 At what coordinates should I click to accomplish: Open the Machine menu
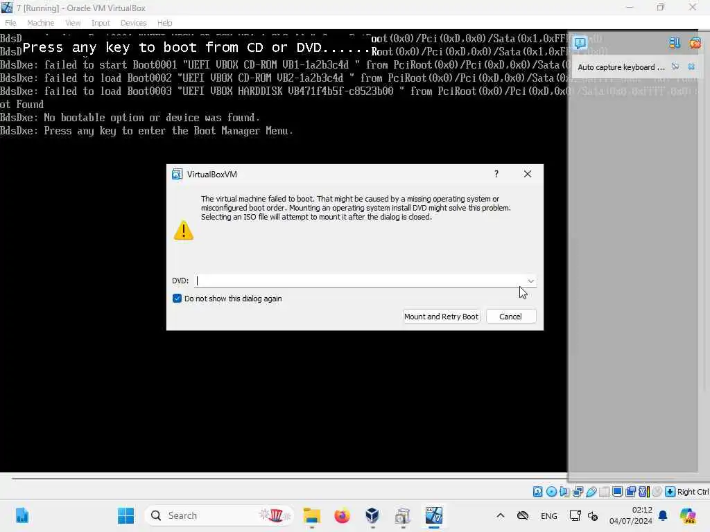click(x=40, y=23)
